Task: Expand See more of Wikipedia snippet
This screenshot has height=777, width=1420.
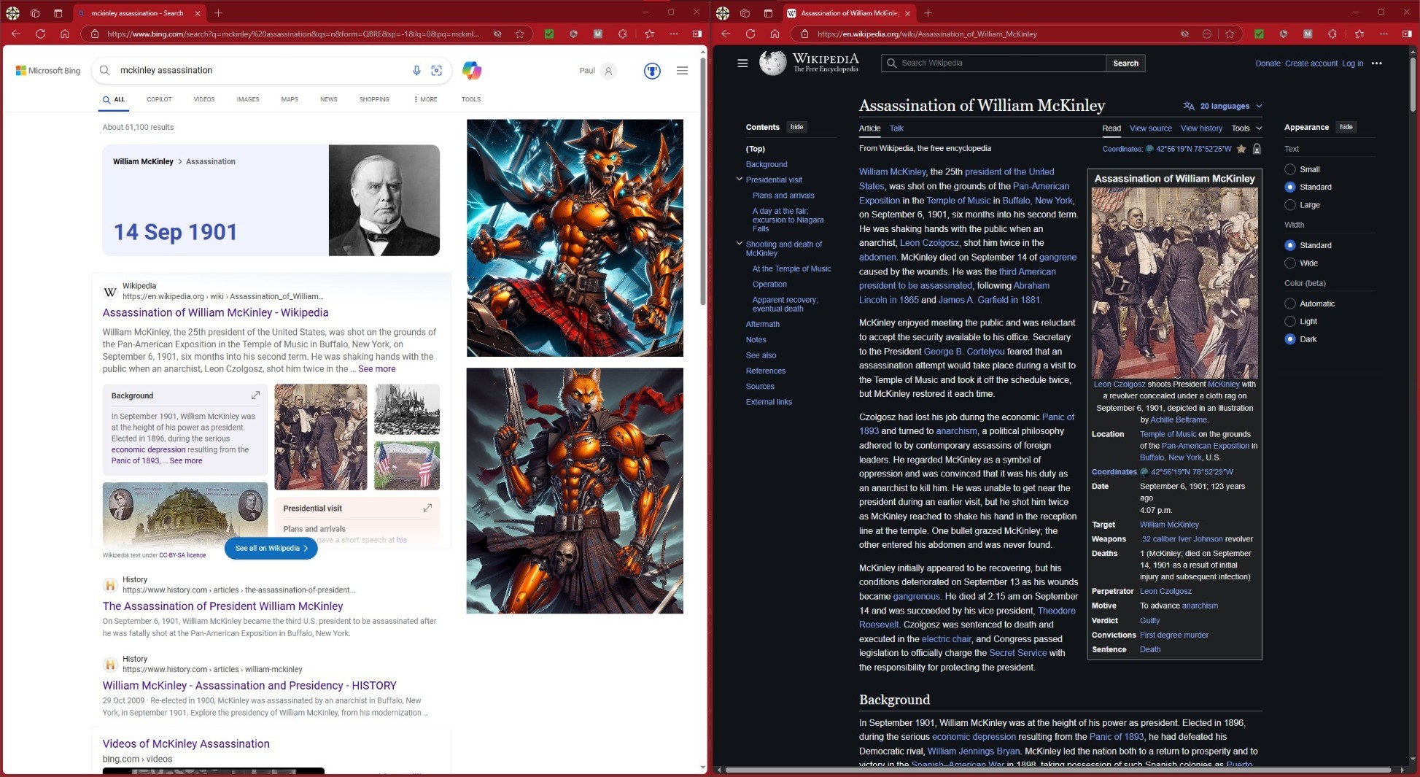Action: pyautogui.click(x=376, y=369)
